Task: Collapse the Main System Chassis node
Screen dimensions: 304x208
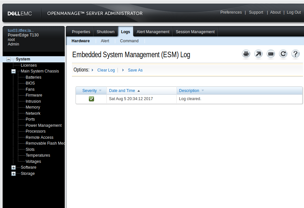Action: click(13, 71)
